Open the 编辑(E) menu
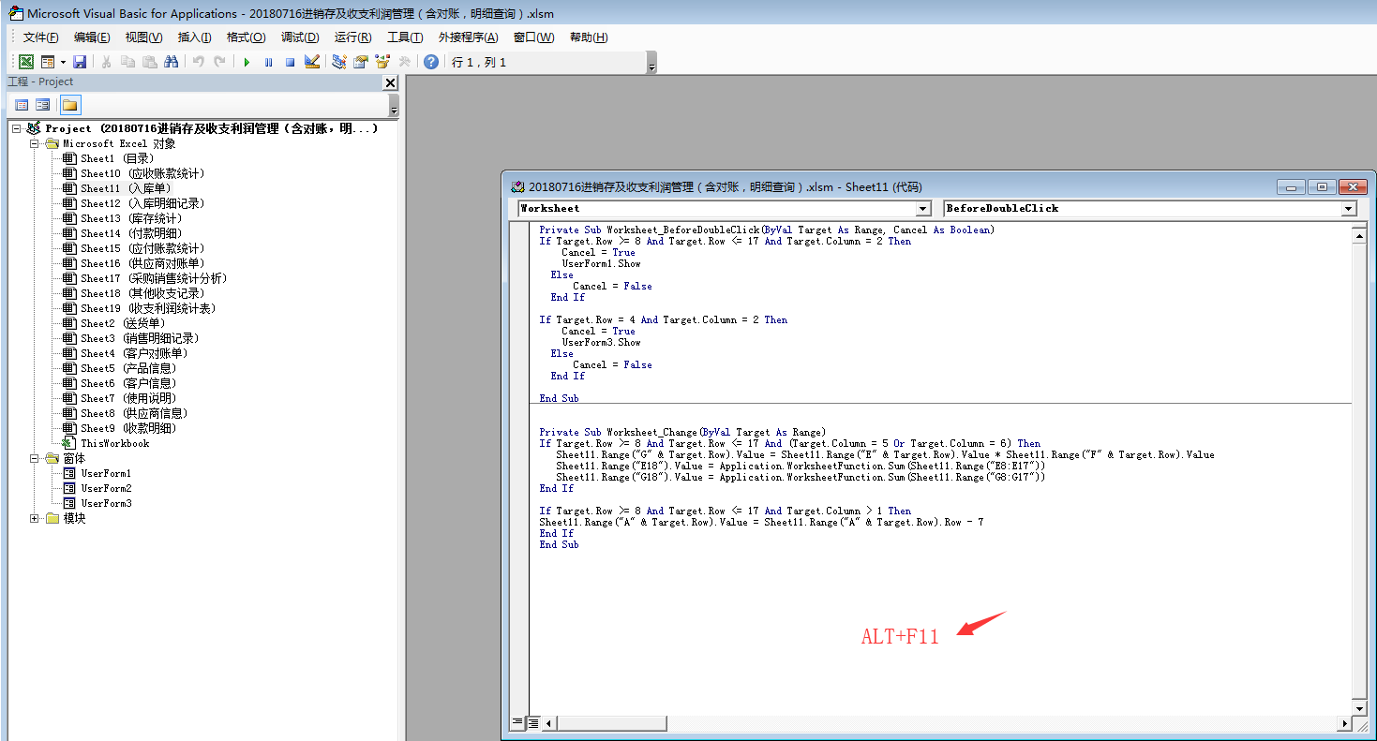This screenshot has width=1377, height=741. (92, 37)
